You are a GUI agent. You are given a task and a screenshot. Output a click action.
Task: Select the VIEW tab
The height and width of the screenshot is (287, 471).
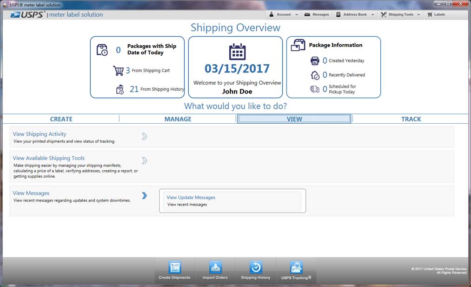[x=294, y=119]
